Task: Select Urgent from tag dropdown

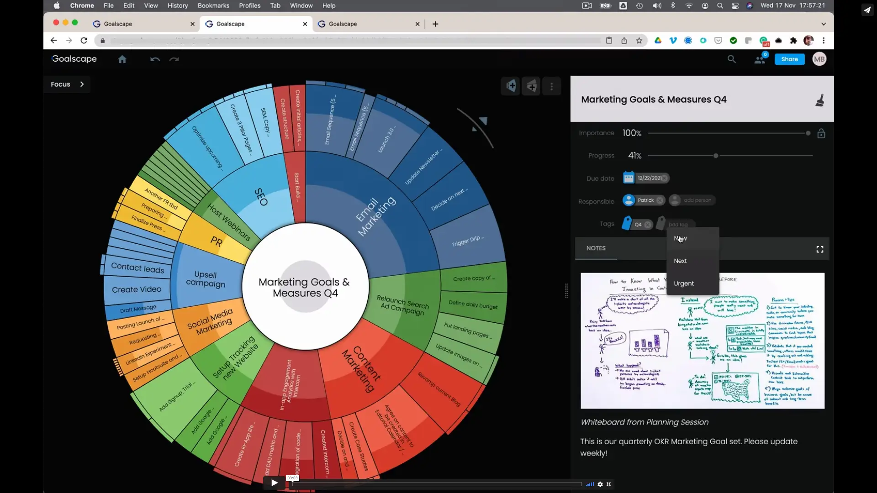Action: (x=683, y=283)
